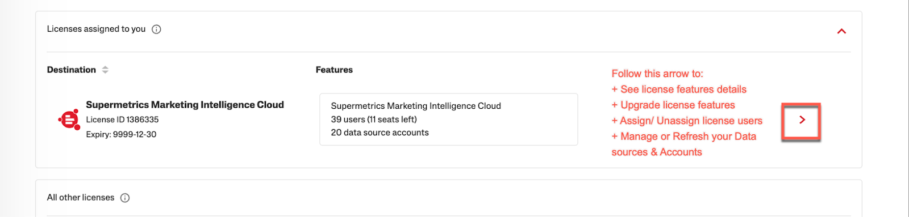Open Supermetrics Marketing Intelligence Cloud license title
The image size is (909, 217).
click(x=185, y=105)
